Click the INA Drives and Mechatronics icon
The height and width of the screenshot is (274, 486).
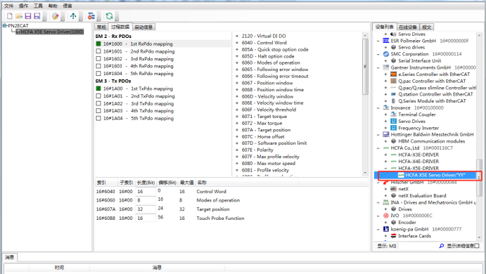pyautogui.click(x=386, y=202)
